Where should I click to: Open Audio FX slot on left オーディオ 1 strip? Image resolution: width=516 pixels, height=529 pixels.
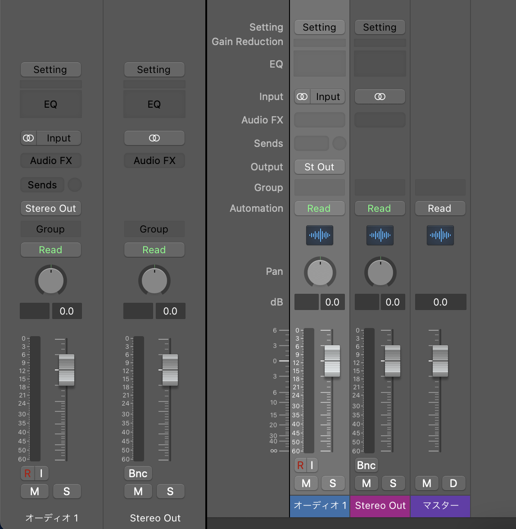point(50,161)
